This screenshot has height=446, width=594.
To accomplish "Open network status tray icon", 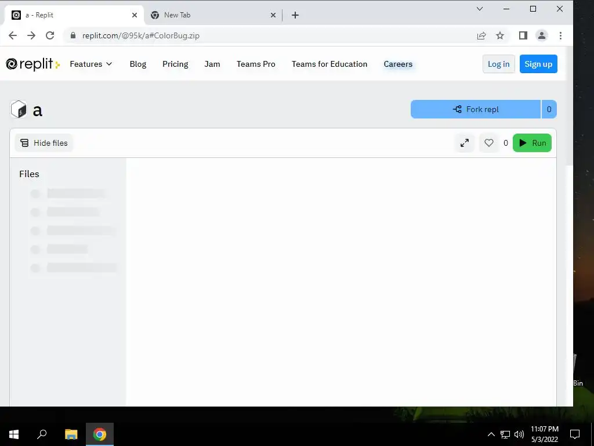I will (x=505, y=434).
